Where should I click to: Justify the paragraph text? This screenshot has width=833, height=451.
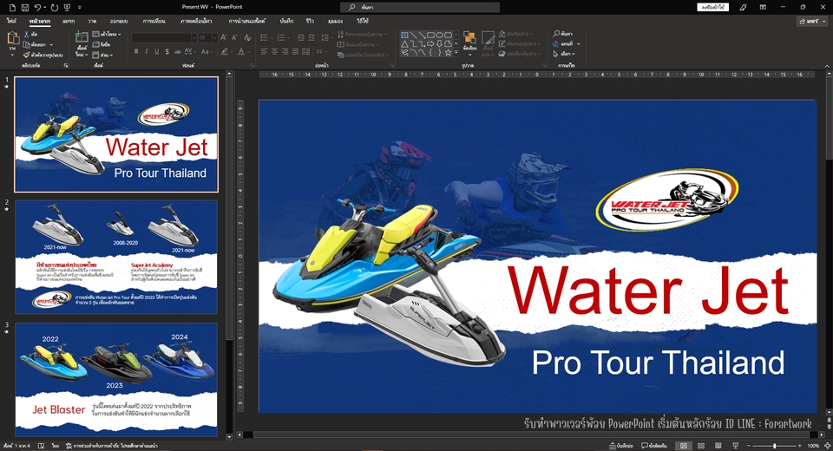(x=295, y=51)
